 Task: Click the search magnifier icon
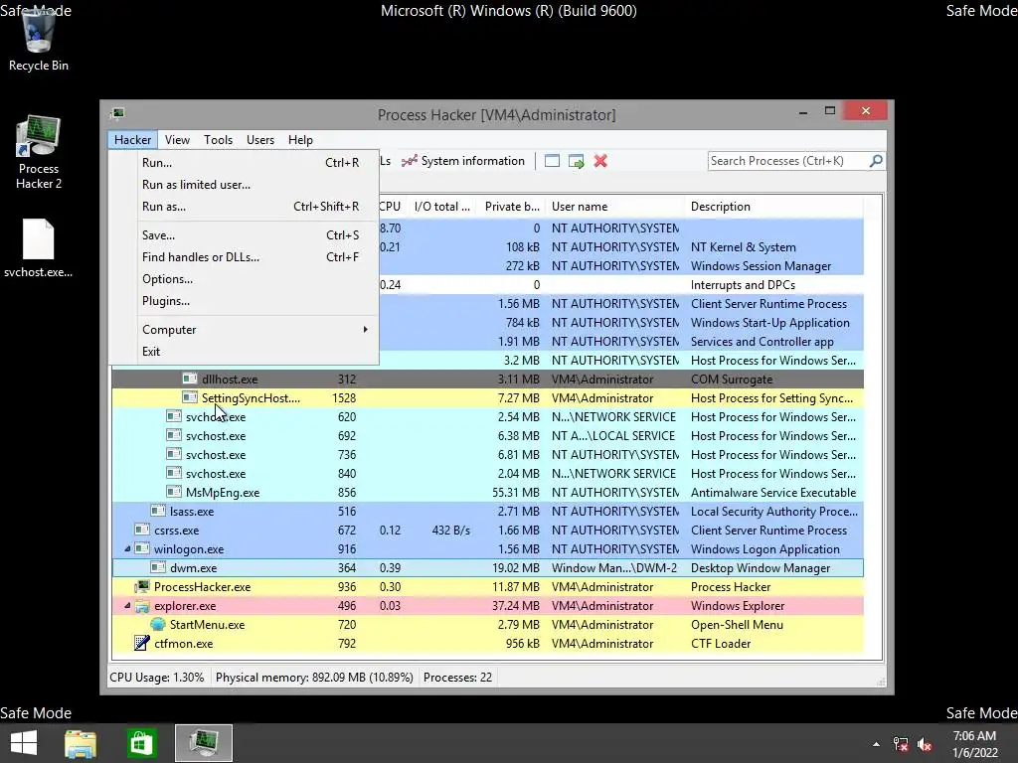[876, 160]
